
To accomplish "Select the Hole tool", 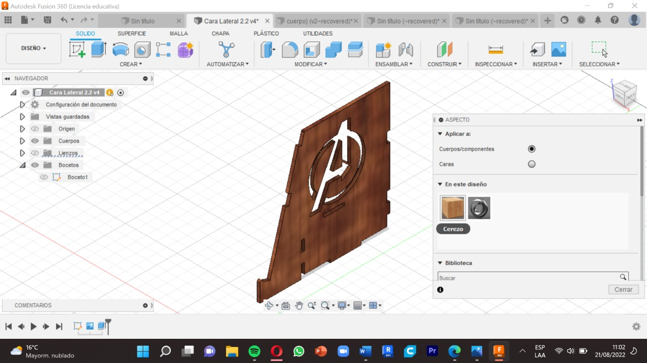I will point(142,49).
